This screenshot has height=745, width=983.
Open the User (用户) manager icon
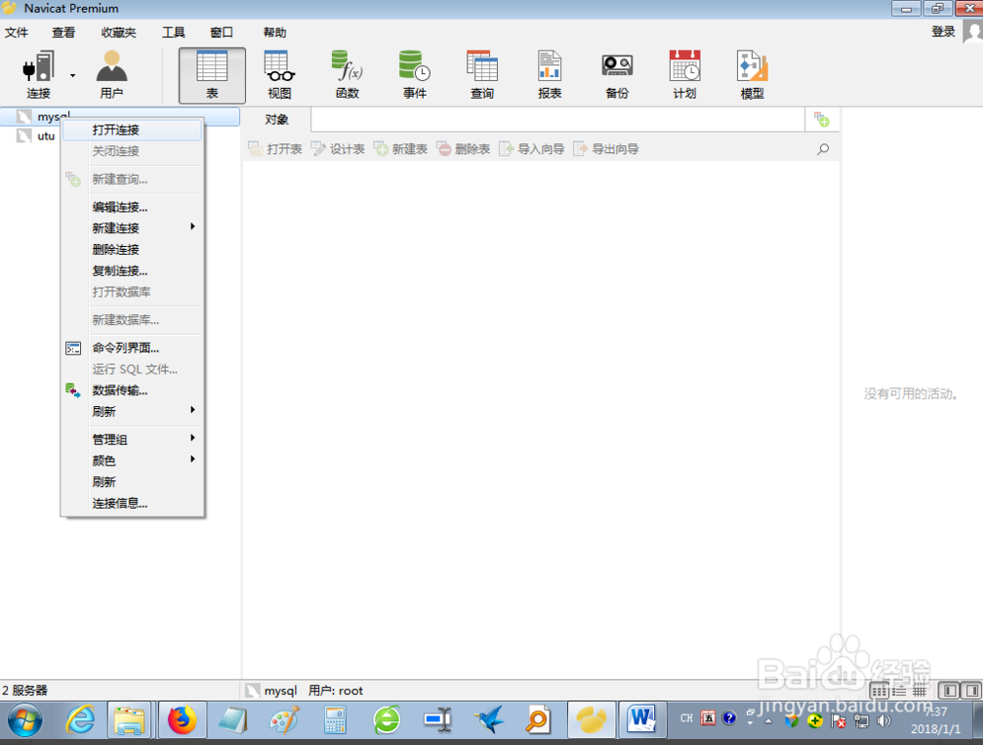(112, 74)
